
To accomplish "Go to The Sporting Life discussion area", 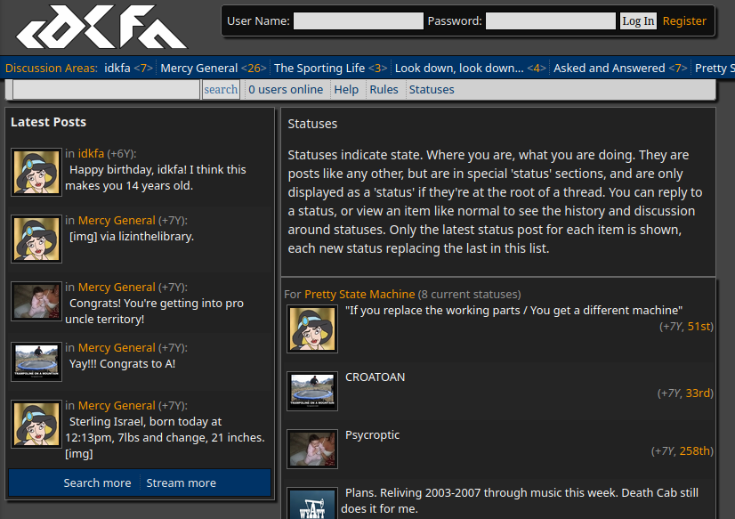I will (x=319, y=68).
